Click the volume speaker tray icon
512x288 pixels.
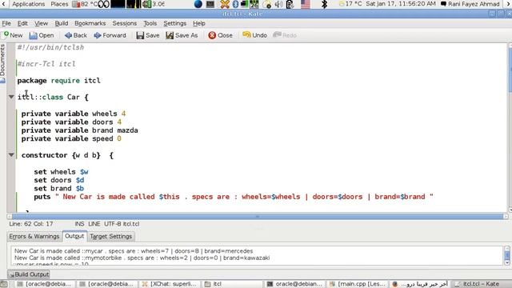pos(278,4)
